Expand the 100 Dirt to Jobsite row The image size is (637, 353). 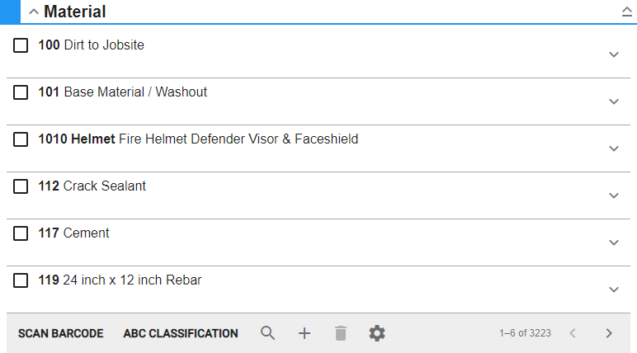coord(613,54)
